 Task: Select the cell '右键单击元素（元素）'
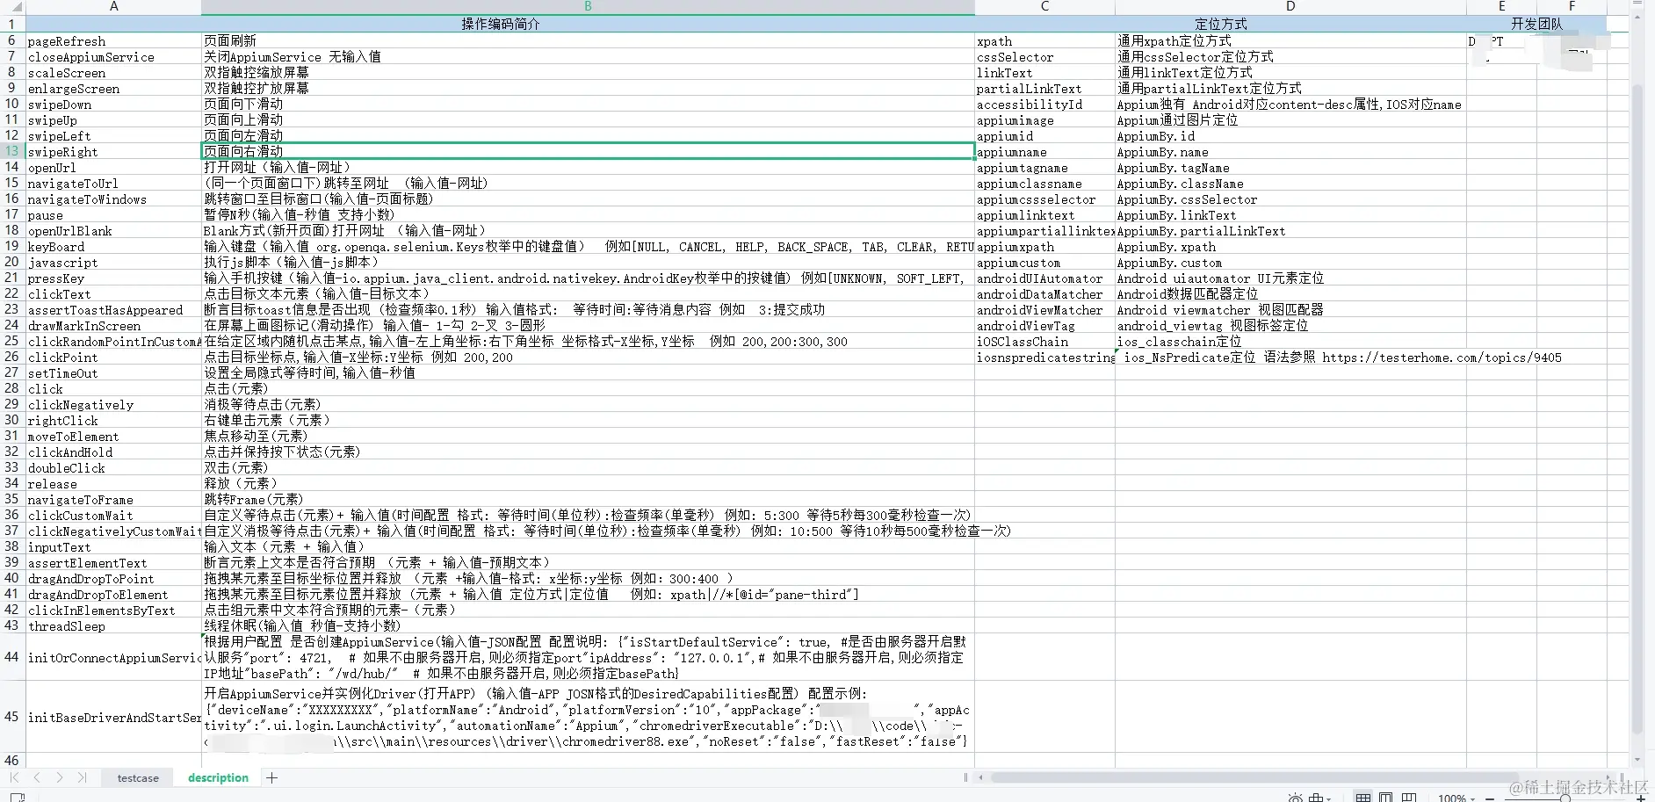pos(588,420)
